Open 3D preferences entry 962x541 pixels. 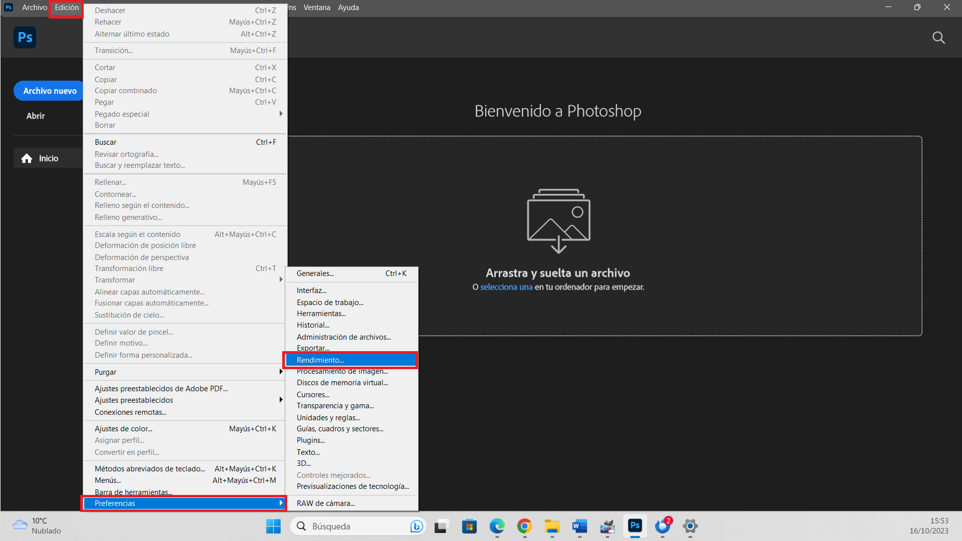351,463
